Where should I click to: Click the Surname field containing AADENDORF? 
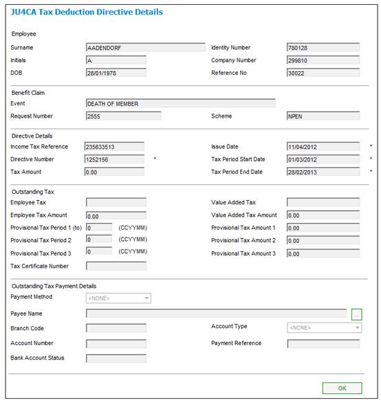click(146, 47)
